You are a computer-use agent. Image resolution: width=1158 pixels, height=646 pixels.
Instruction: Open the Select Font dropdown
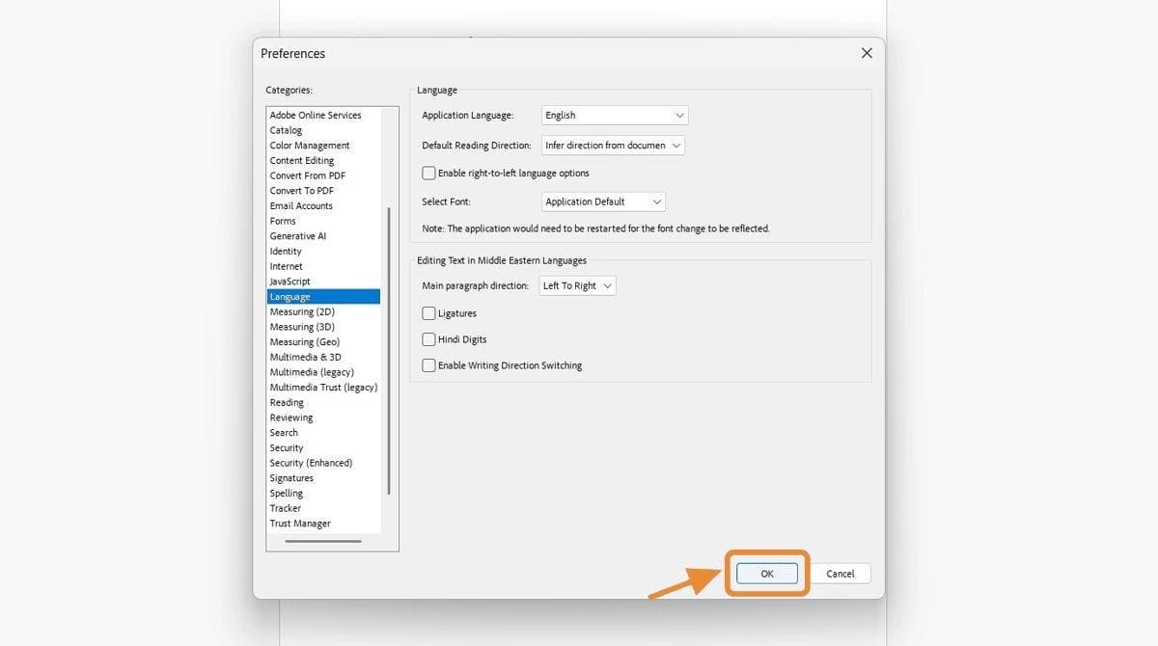[603, 202]
